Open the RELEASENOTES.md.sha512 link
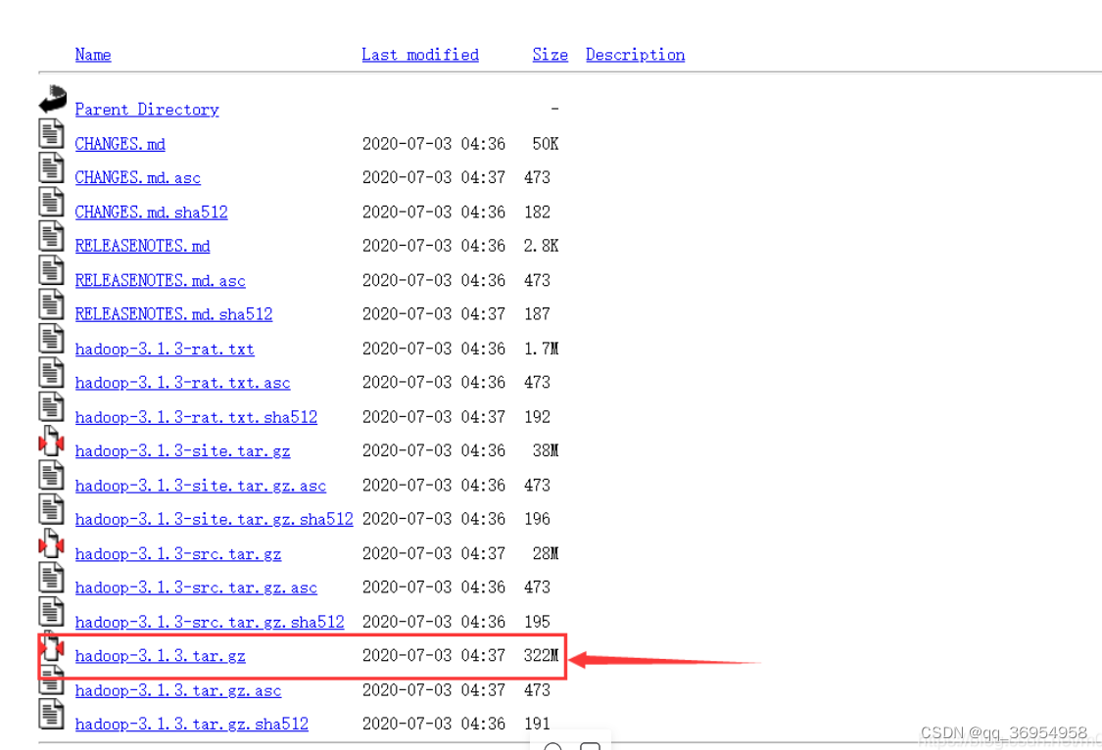Viewport: 1102px width, 750px height. [173, 314]
